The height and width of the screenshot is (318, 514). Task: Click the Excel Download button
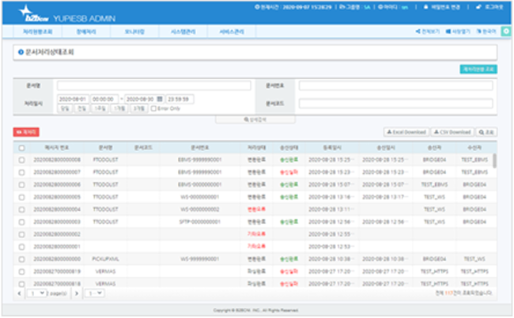click(407, 132)
